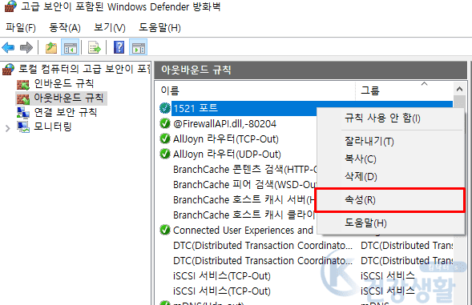Click green check icon of Connected User Experiences

pyautogui.click(x=165, y=230)
